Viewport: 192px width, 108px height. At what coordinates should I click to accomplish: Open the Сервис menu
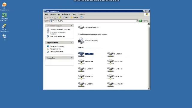click(74, 14)
